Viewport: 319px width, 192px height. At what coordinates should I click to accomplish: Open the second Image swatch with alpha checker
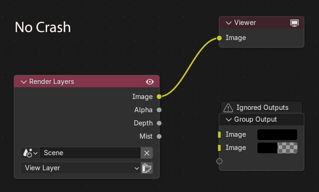click(277, 148)
